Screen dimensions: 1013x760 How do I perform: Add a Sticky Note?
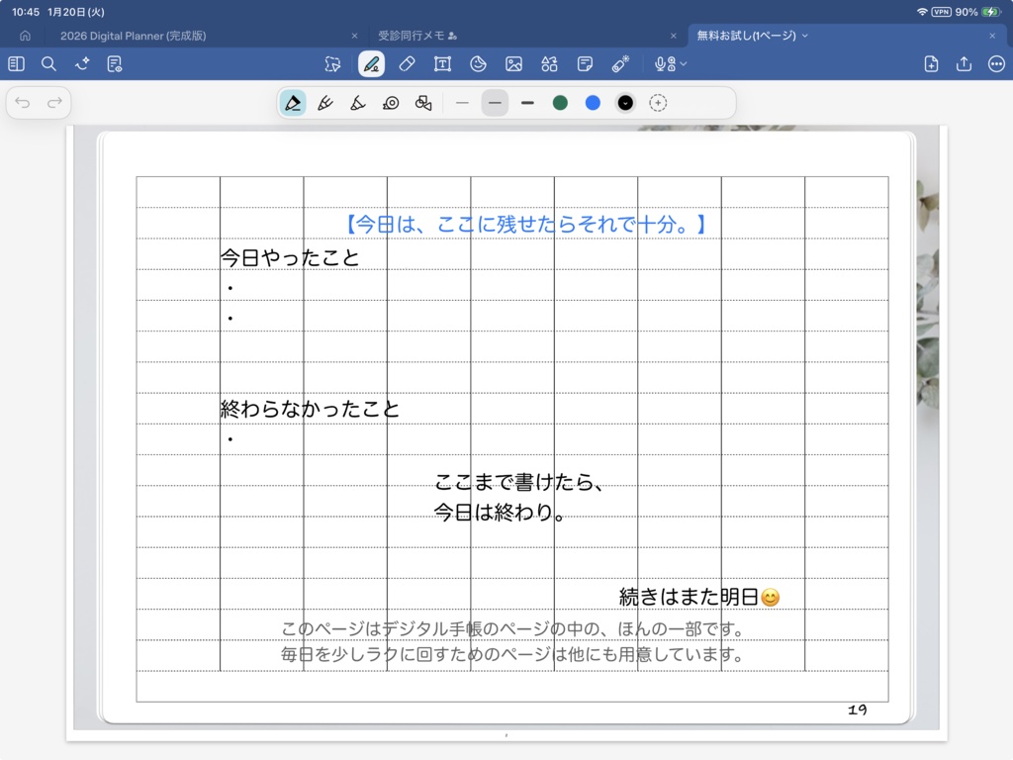coord(585,63)
